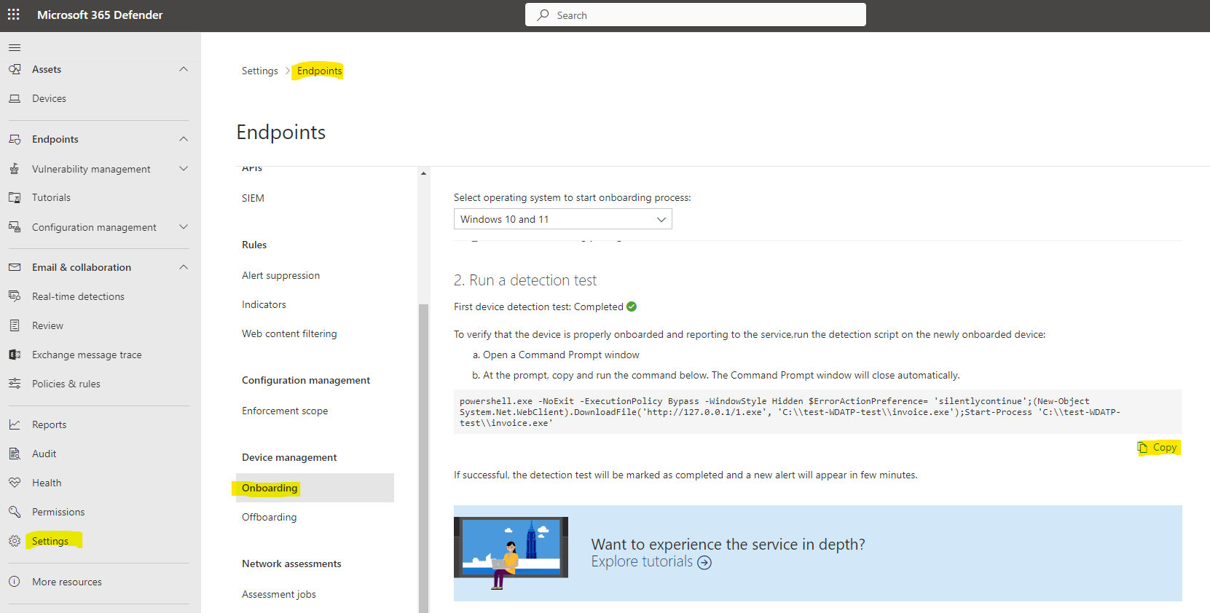Click the More resources info icon

tap(15, 582)
